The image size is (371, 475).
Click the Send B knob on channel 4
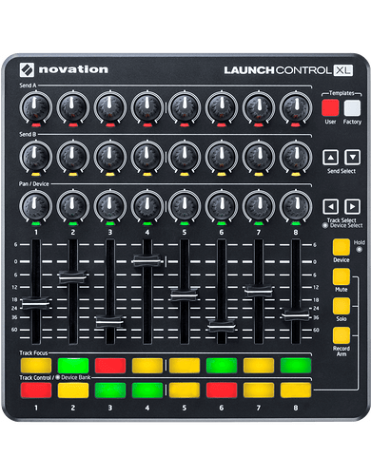point(147,156)
